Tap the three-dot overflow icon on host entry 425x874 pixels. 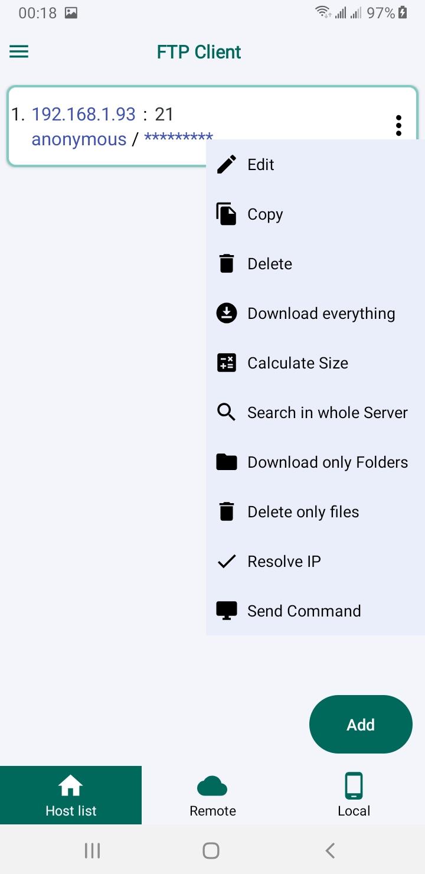click(399, 125)
